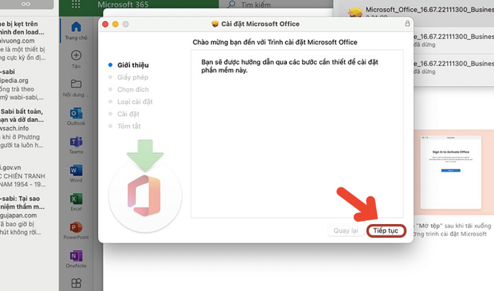Image resolution: width=494 pixels, height=291 pixels.
Task: Click the Tiếp tục button
Action: pos(386,231)
